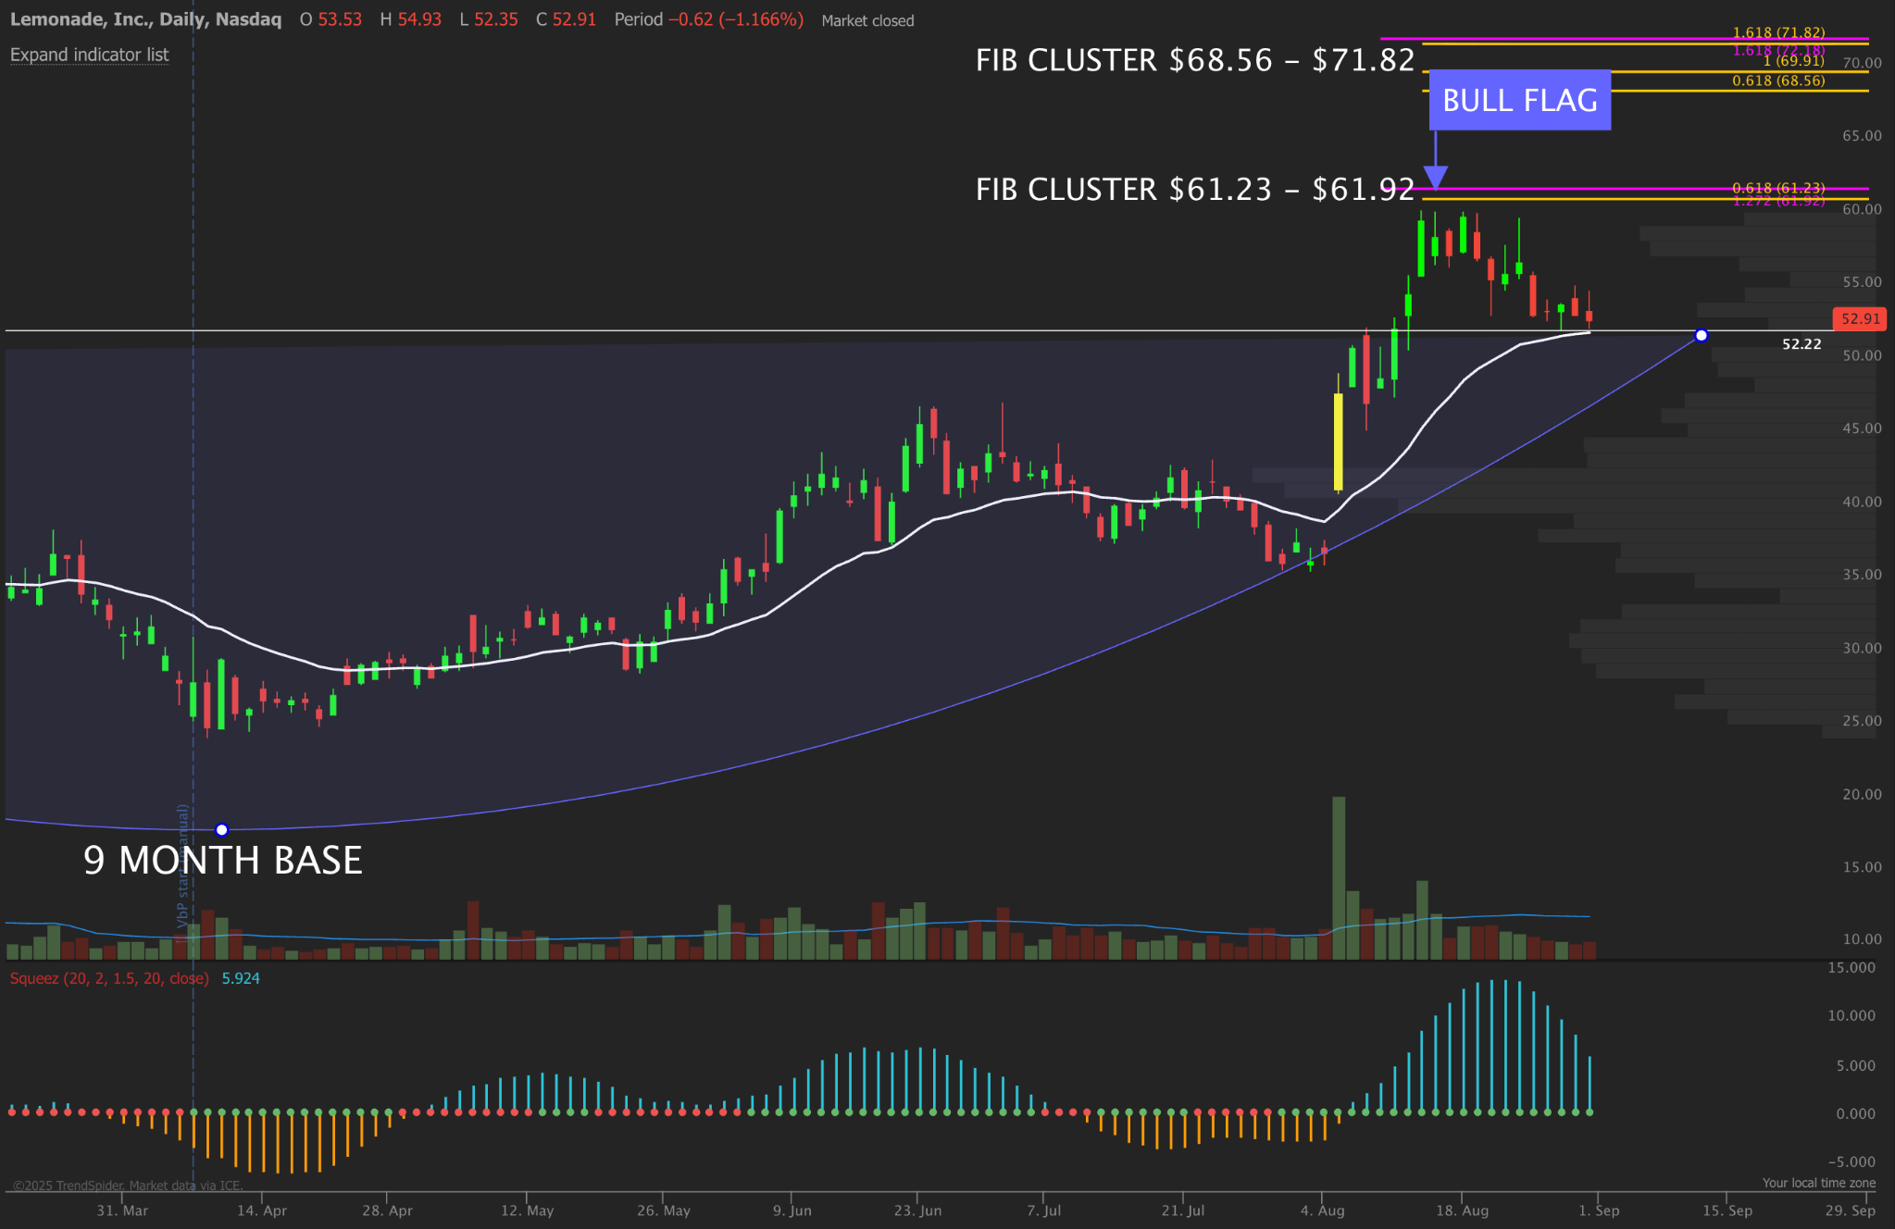The image size is (1895, 1229).
Task: Select the FIB CLUSTER $61.23 – $61.92 annotation
Action: (x=1194, y=190)
